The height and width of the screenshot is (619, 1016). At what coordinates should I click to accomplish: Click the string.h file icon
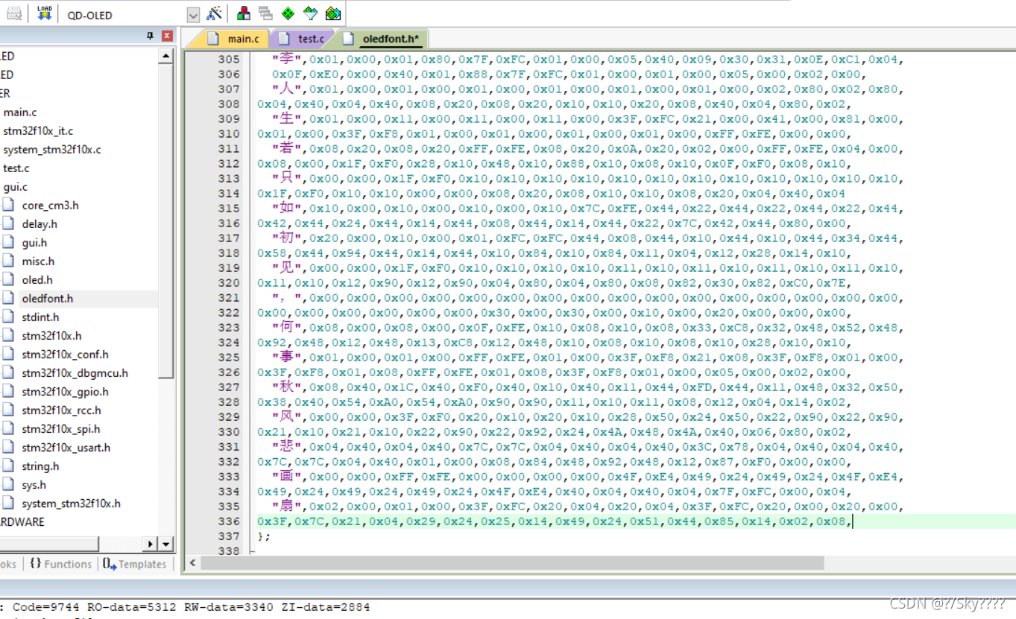tap(8, 466)
